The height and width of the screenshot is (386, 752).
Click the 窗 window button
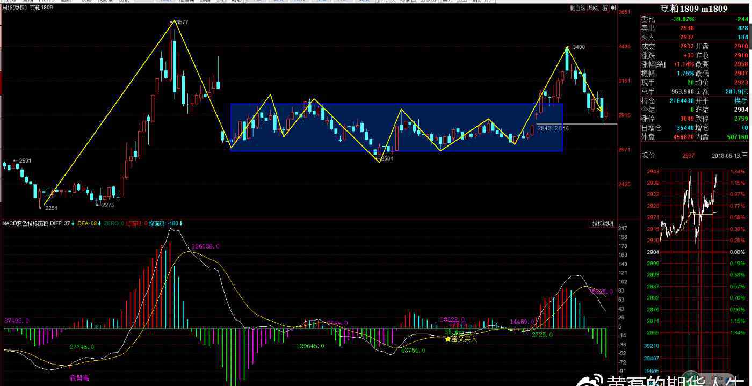[x=605, y=8]
